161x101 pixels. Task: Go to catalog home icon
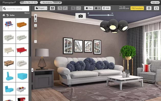tap(4, 15)
